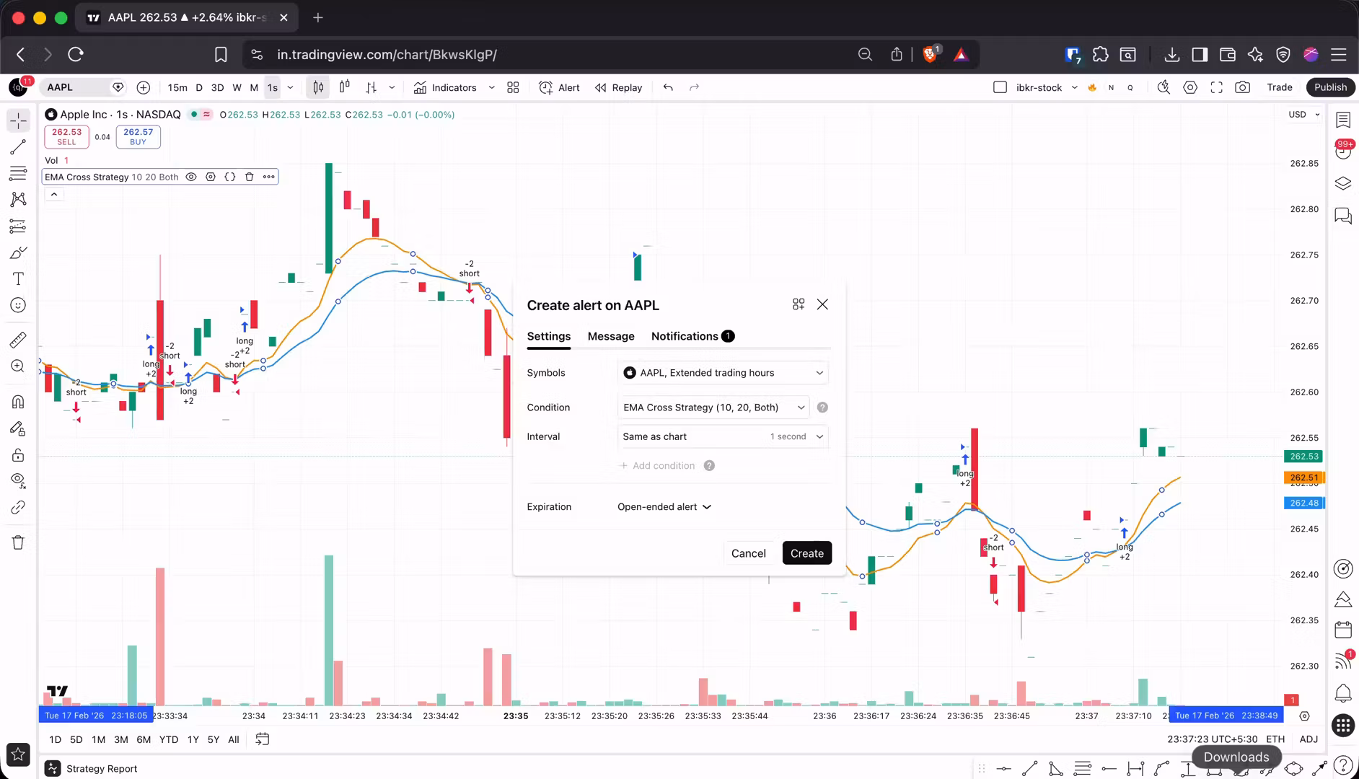Collapse the indicator legend
The height and width of the screenshot is (779, 1359).
pyautogui.click(x=54, y=195)
